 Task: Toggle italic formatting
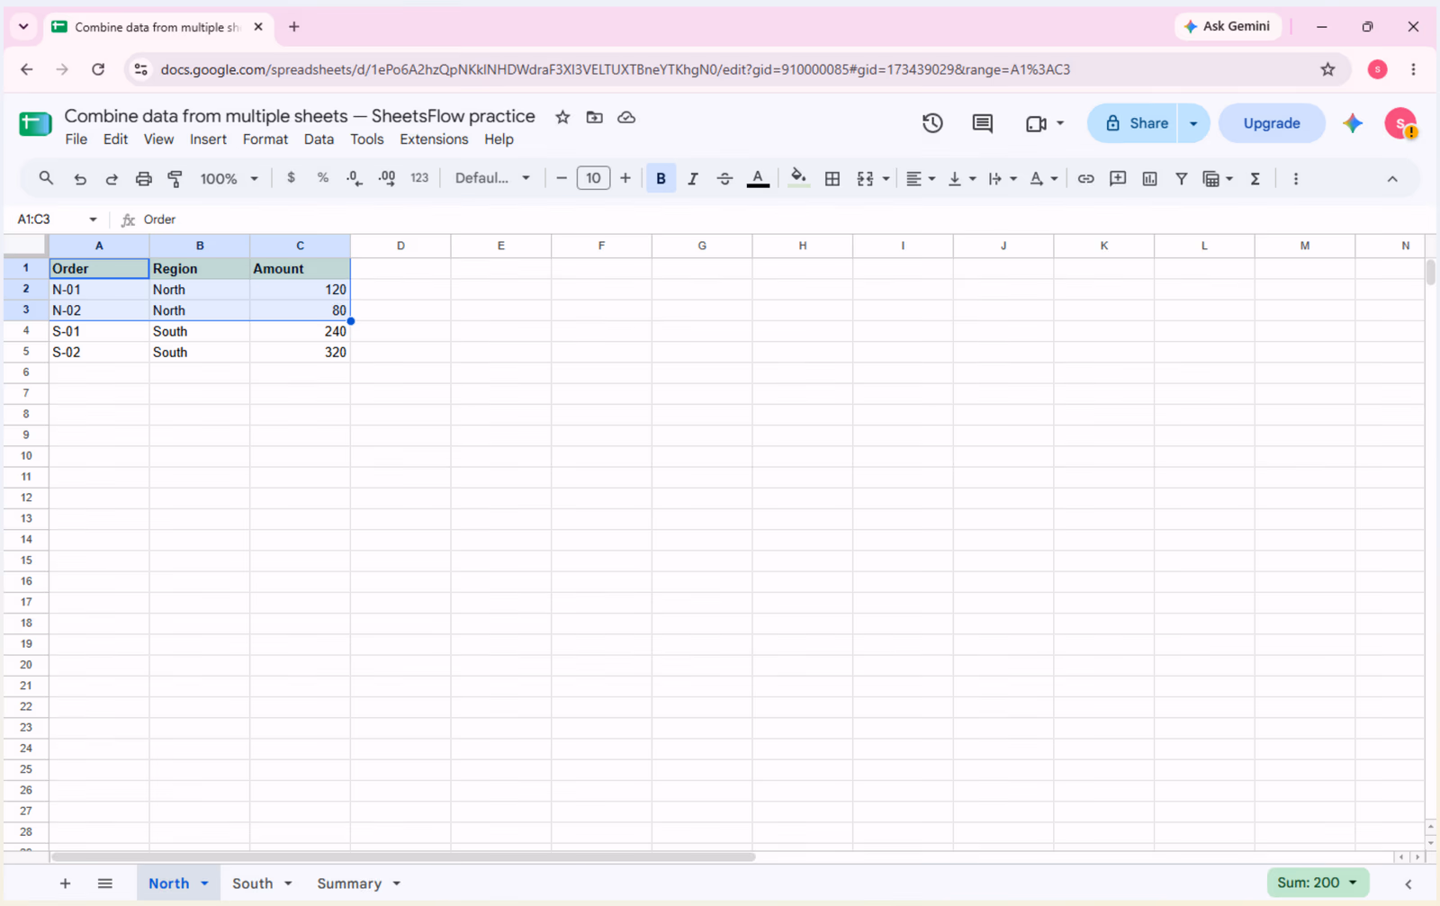coord(692,178)
